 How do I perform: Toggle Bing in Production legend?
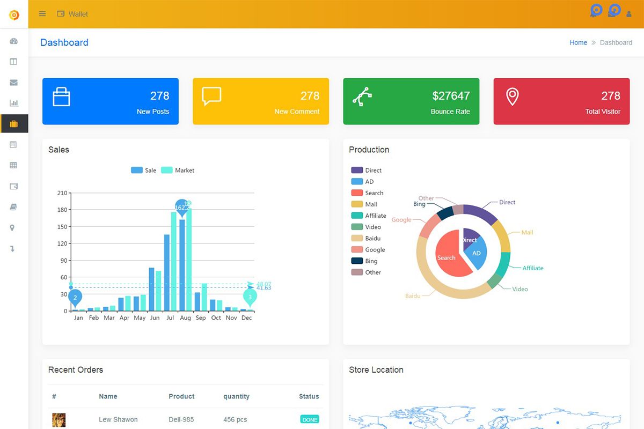coord(364,261)
